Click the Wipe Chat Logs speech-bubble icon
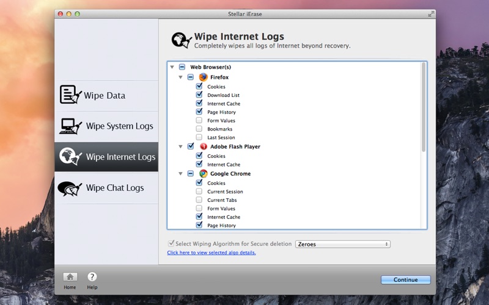 70,188
